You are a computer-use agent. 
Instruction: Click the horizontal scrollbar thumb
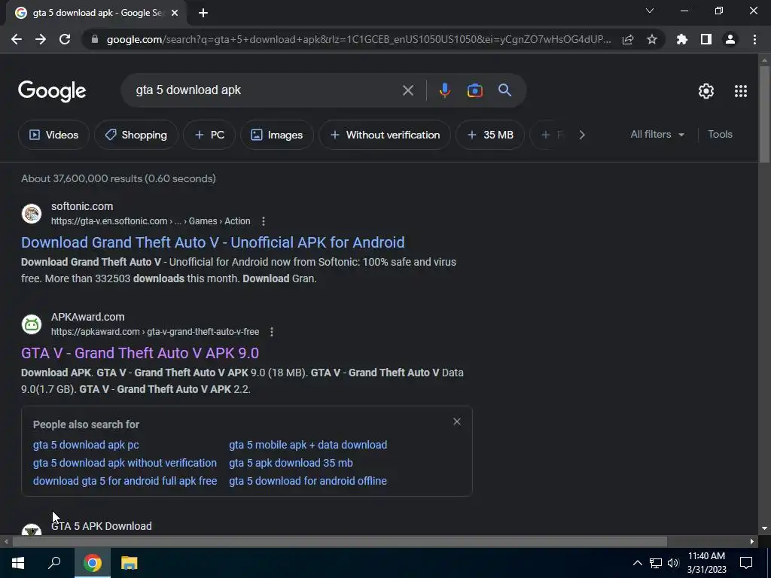(340, 542)
